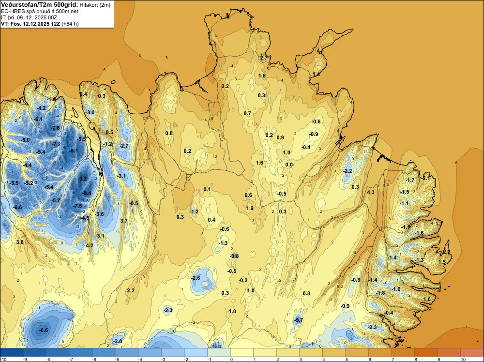This screenshot has height=362, width=484.
Task: Click the -2.0 temperature label
Action: click(118, 342)
